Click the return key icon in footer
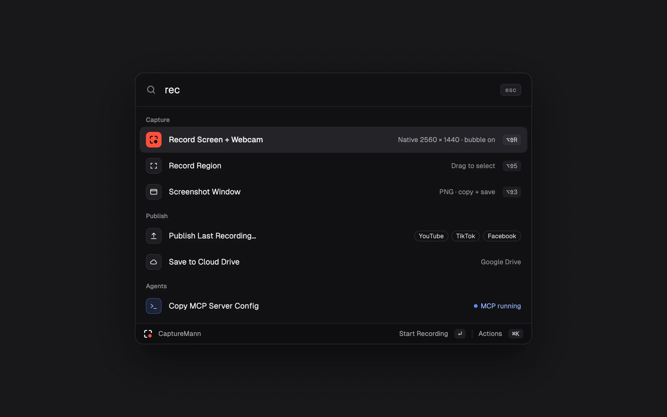This screenshot has width=667, height=417. coord(460,334)
